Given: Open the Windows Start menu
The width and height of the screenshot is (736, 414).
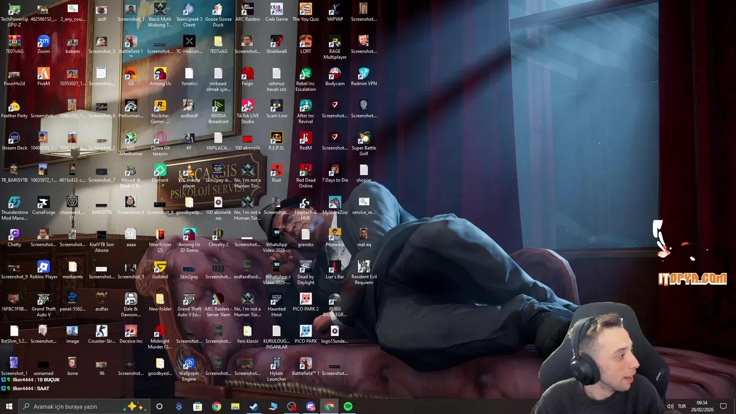Looking at the screenshot, I should (x=9, y=407).
